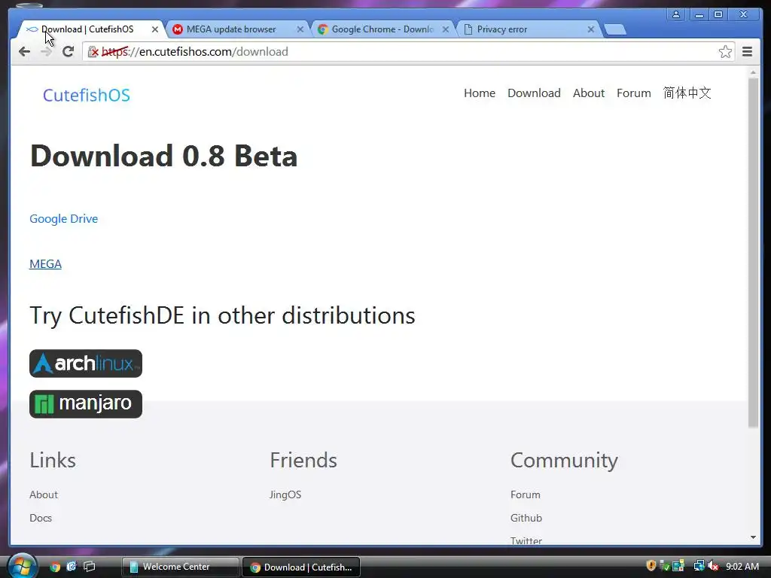Click the security shield tray icon

(x=651, y=566)
